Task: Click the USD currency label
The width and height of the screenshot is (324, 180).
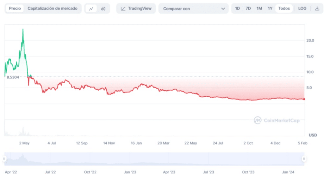Action: pos(313,135)
